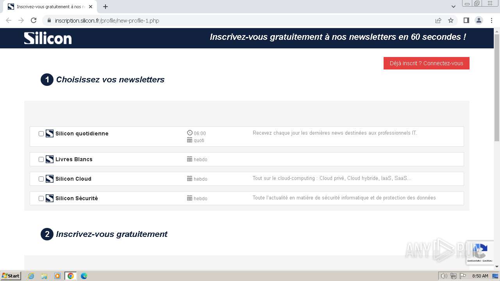
Task: Open the Windows Start menu
Action: pos(11,276)
